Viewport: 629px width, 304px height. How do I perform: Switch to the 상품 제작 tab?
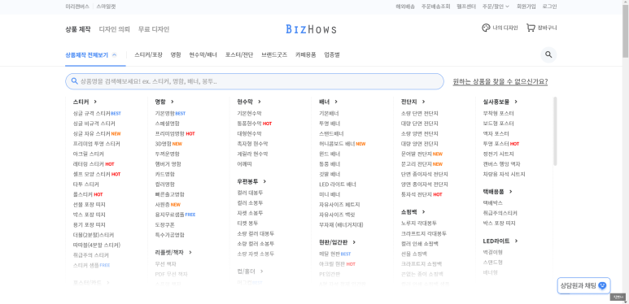pos(78,29)
